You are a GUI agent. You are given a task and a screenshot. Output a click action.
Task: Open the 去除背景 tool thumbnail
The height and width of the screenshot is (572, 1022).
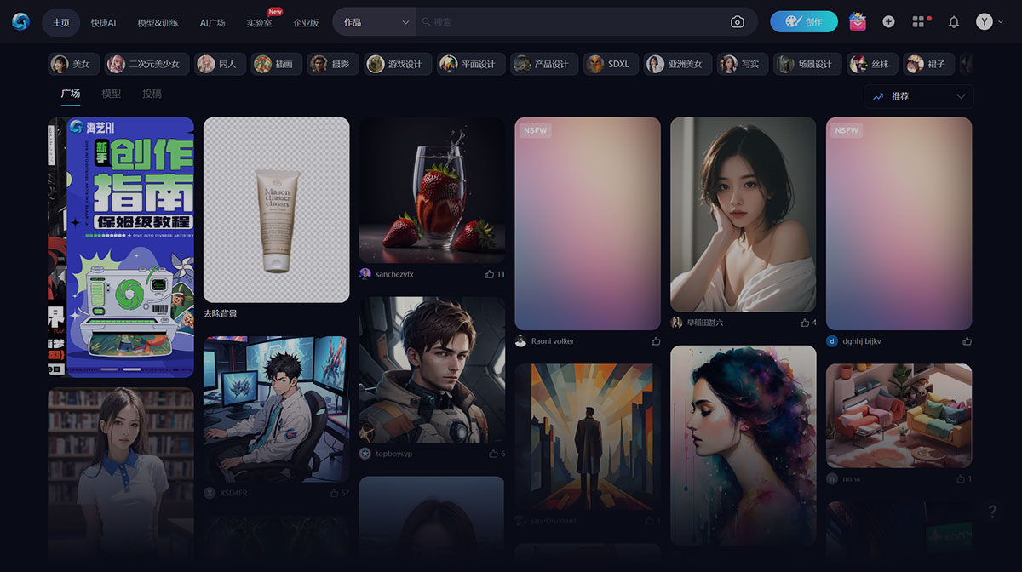(x=276, y=209)
